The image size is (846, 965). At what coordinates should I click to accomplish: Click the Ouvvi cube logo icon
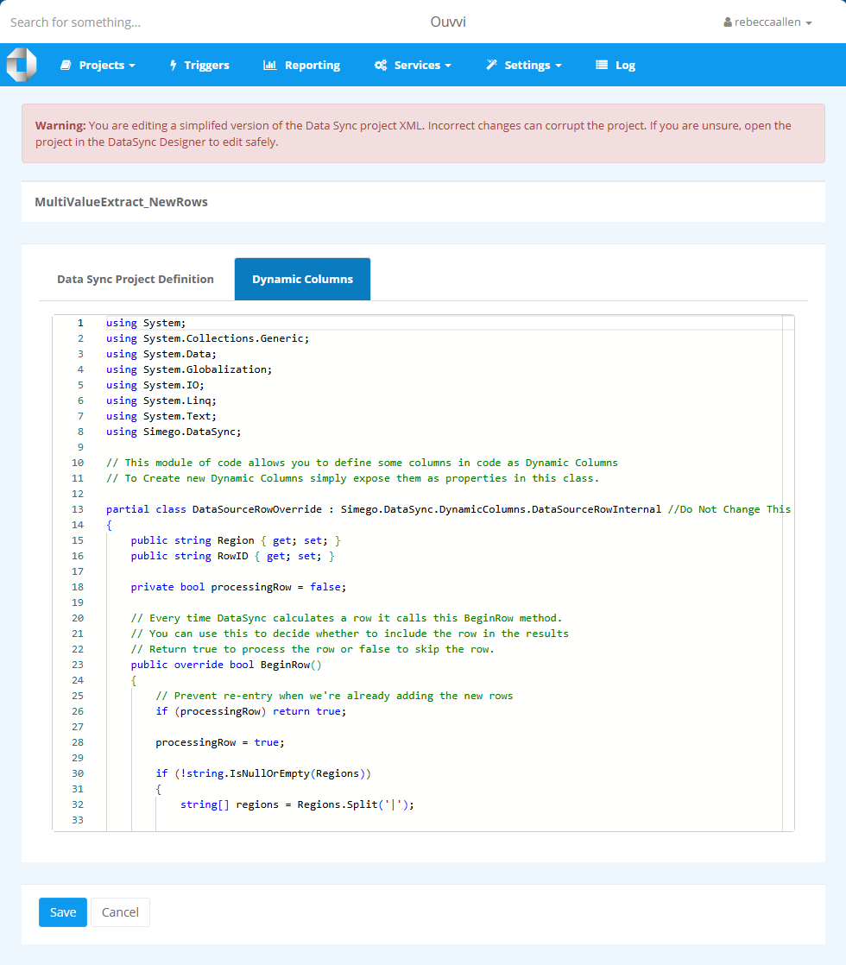coord(22,65)
